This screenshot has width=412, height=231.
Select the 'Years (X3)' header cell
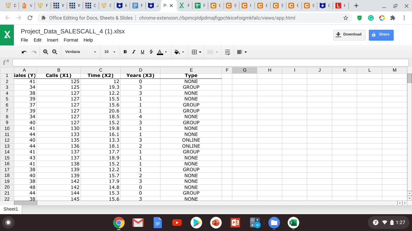(x=140, y=75)
